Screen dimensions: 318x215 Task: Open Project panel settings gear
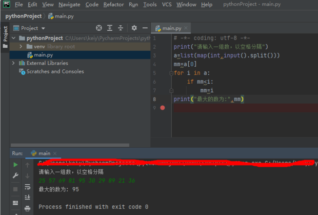click(x=134, y=28)
